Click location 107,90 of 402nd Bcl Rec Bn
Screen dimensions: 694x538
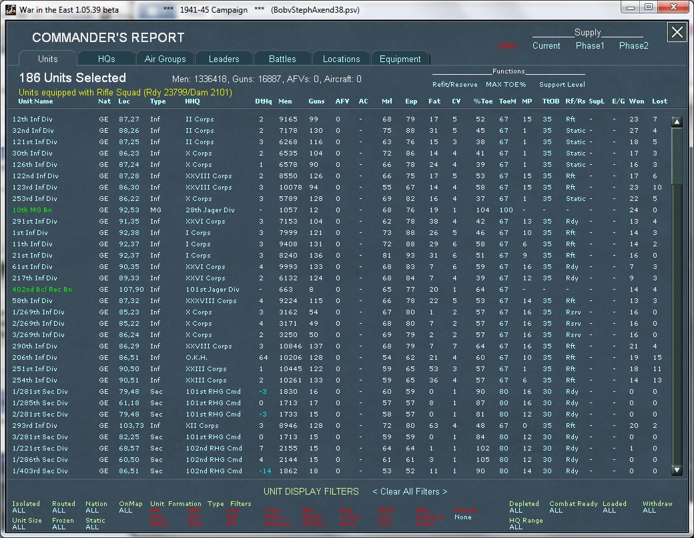[x=131, y=289]
